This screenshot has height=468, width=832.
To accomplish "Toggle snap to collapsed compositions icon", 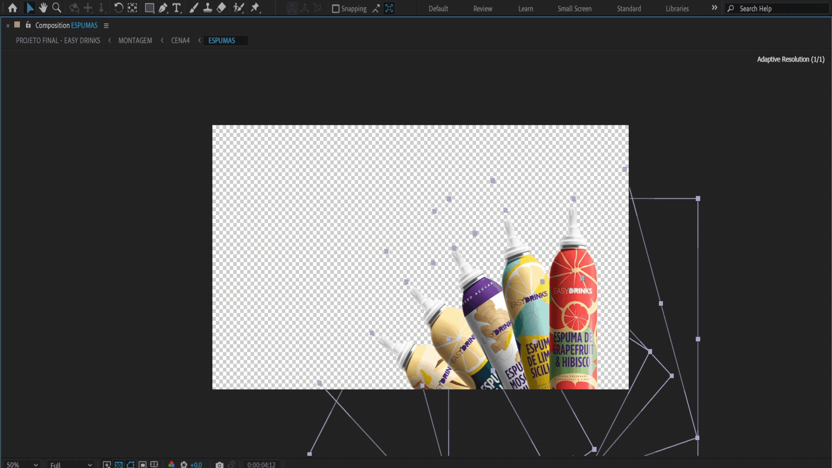I will click(x=389, y=8).
